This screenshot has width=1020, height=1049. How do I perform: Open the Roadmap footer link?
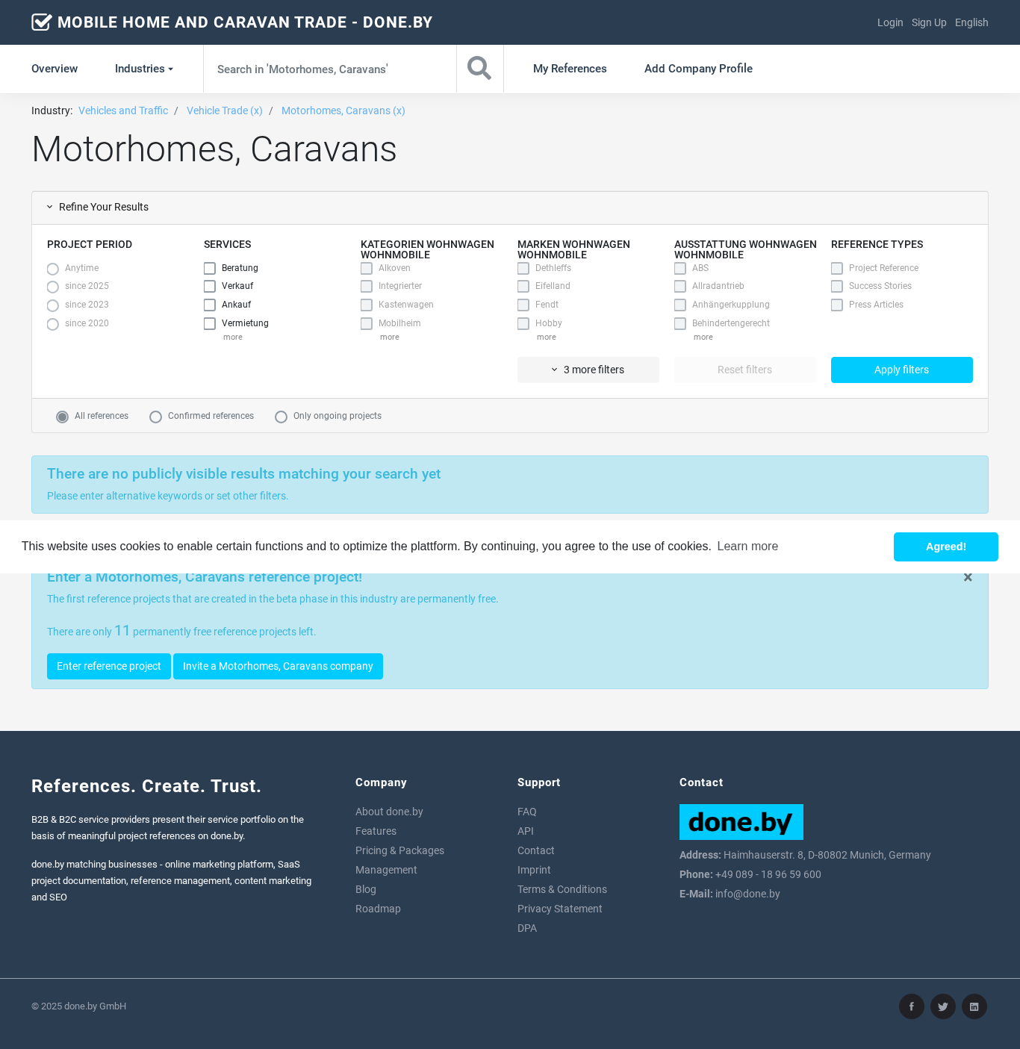coord(378,909)
